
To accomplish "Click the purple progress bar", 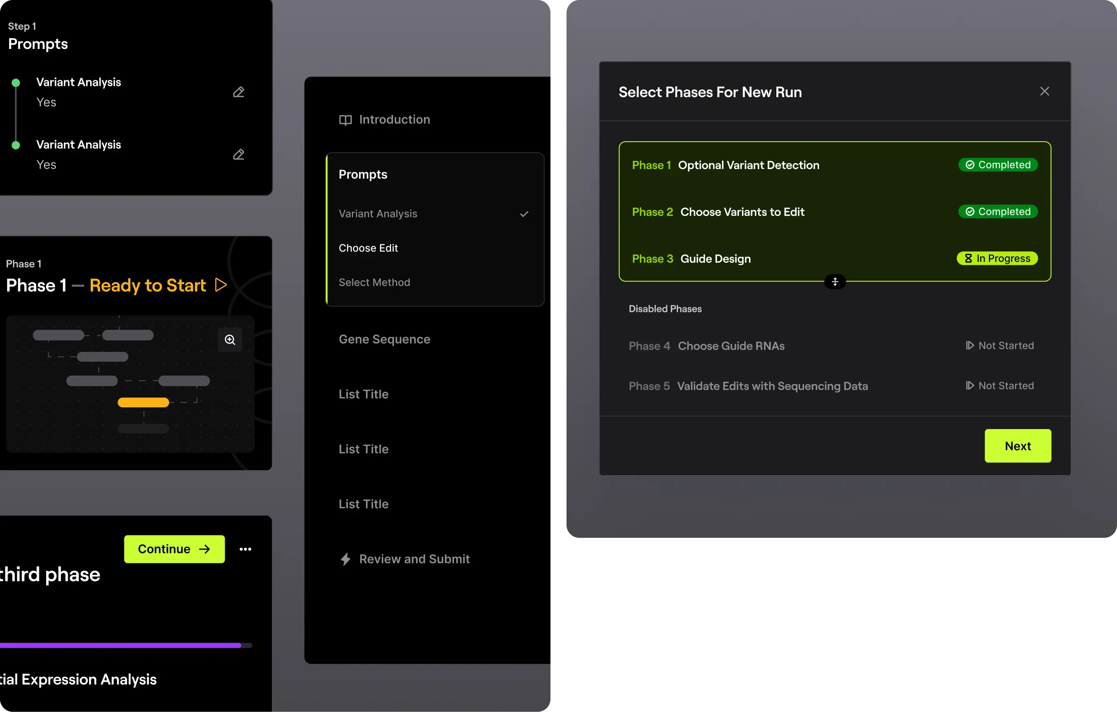I will [121, 645].
